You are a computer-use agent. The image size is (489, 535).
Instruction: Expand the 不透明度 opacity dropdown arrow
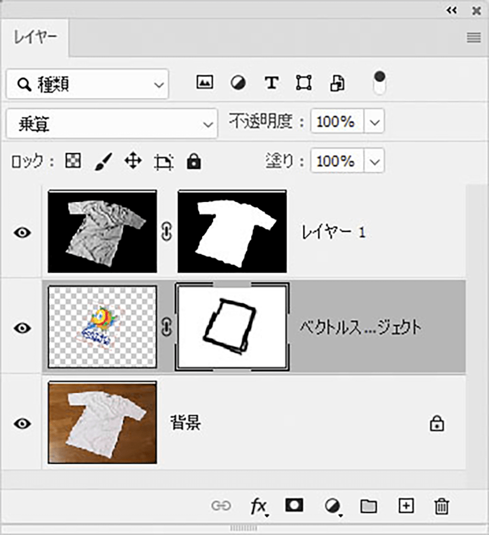[374, 122]
